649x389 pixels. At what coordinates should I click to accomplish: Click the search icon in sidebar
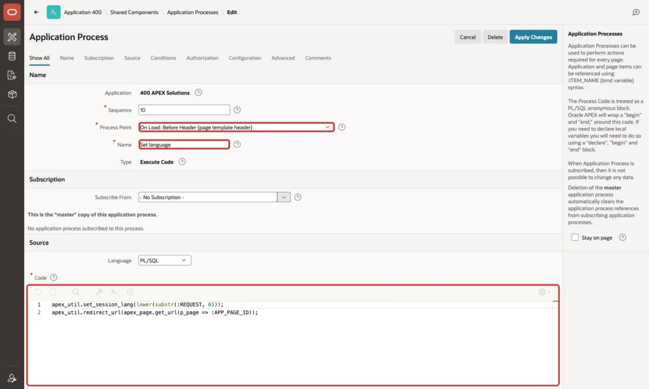pyautogui.click(x=12, y=118)
